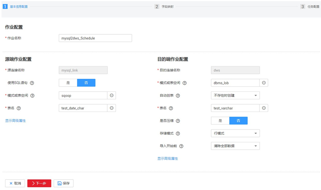The height and width of the screenshot is (190, 321).
Task: Click the browse icon beside dbms_lob field
Action: click(264, 83)
